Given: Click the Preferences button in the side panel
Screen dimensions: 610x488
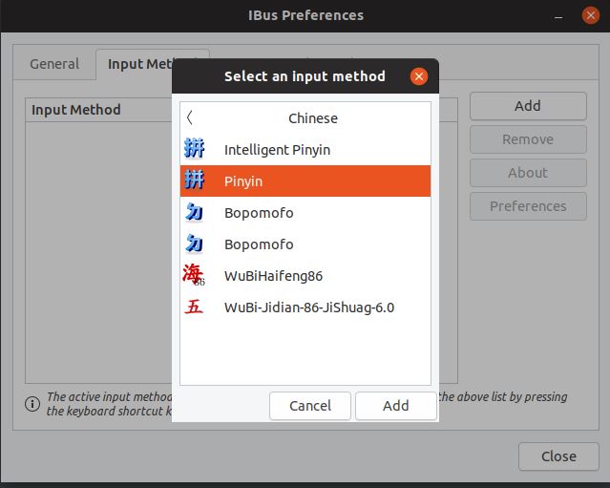Looking at the screenshot, I should (527, 206).
